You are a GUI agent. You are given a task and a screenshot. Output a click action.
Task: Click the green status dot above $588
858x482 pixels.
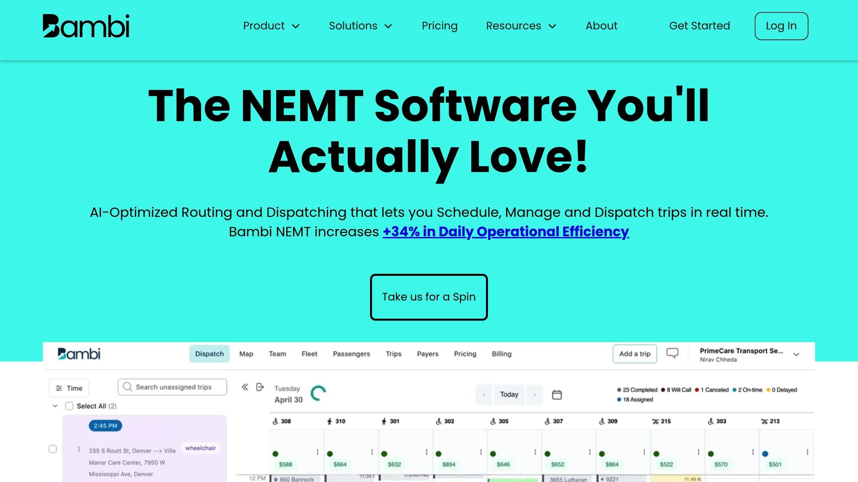coord(275,454)
